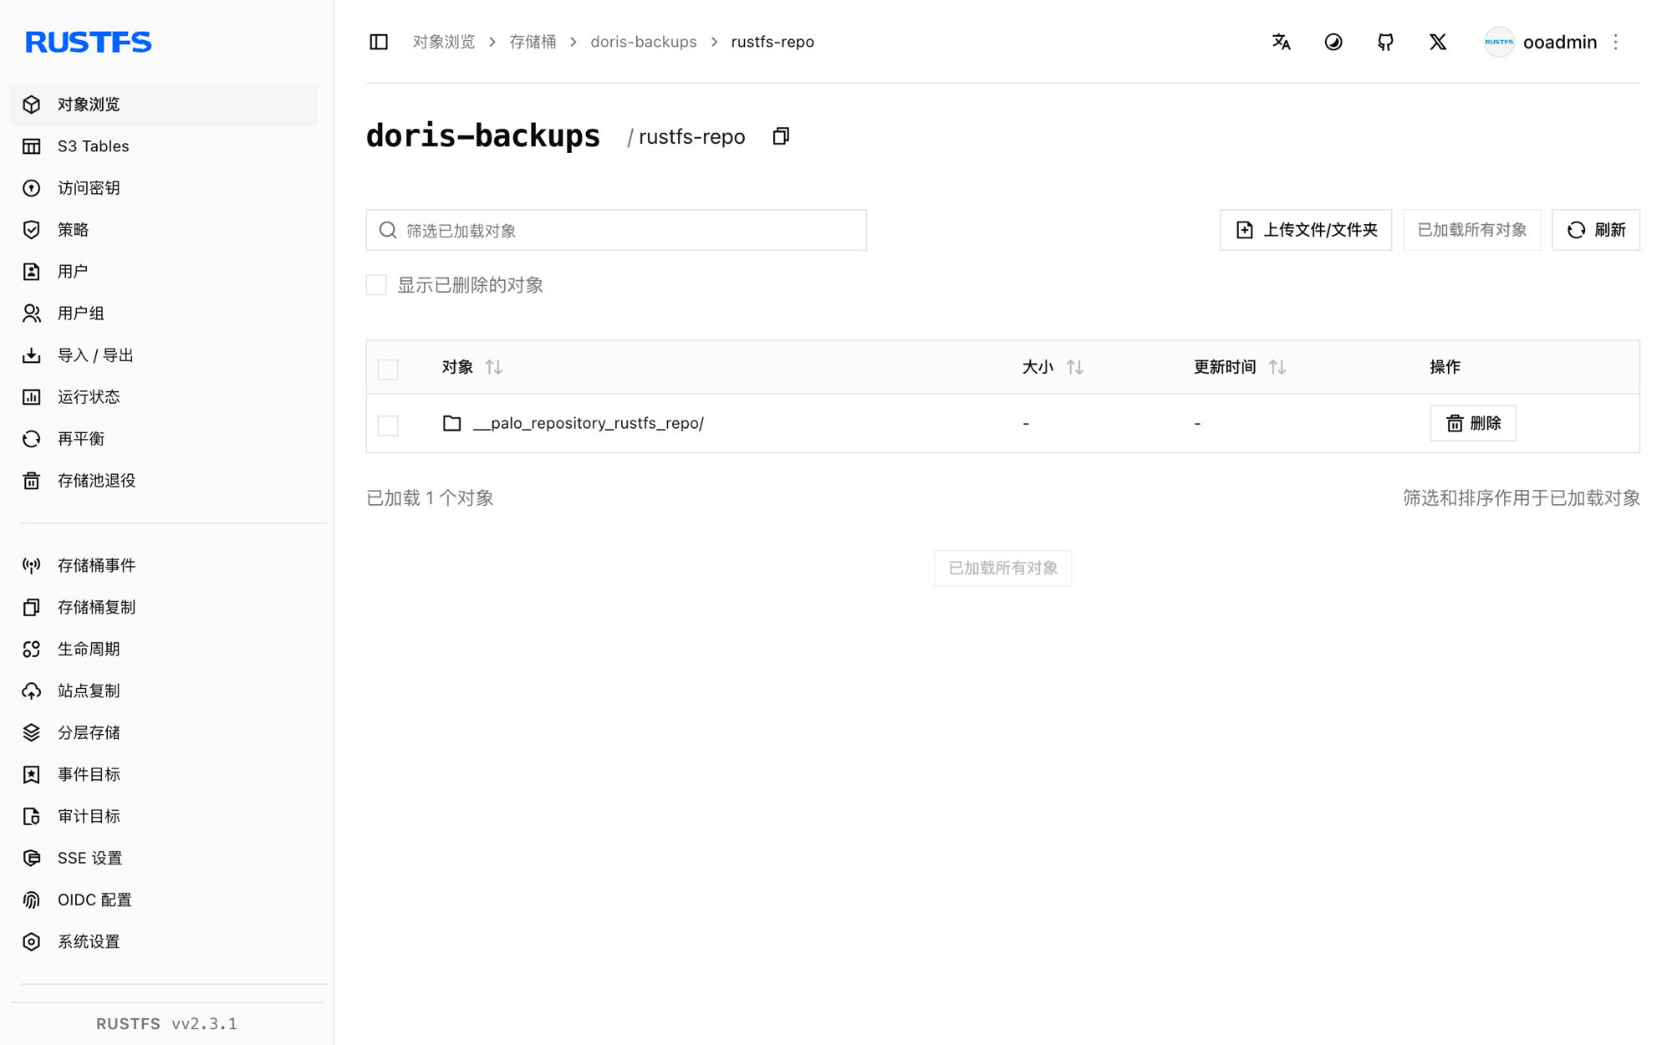Open 再平衡 sidebar item
1672x1045 pixels.
tap(164, 439)
